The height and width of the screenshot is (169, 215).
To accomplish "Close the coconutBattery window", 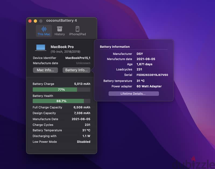I will point(30,21).
